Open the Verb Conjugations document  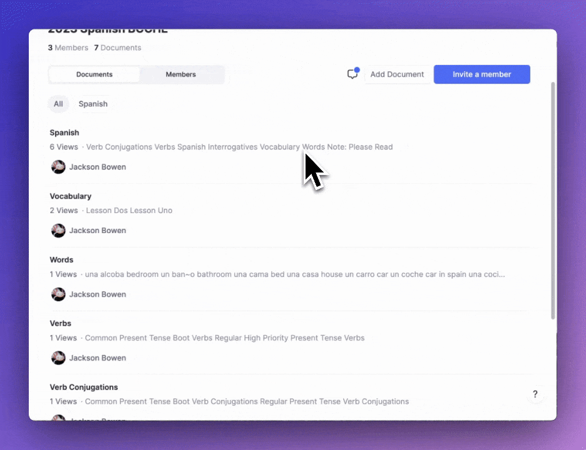coord(84,387)
